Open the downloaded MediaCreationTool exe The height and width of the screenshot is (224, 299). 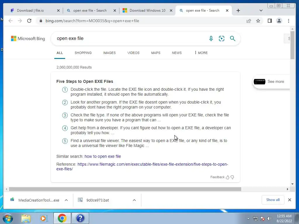pyautogui.click(x=35, y=200)
